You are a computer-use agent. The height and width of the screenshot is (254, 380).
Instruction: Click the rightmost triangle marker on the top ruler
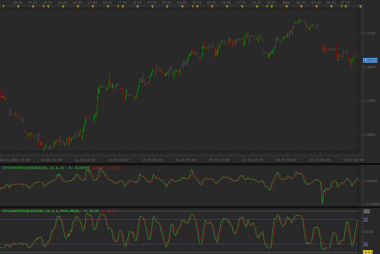click(x=360, y=7)
